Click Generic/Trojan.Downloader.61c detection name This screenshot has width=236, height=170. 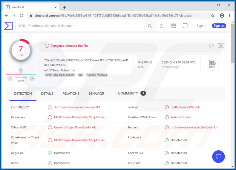pos(75,127)
